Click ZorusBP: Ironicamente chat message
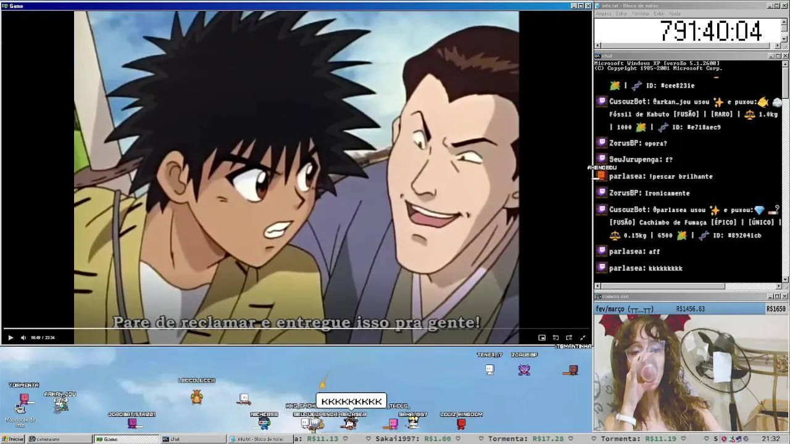 point(649,193)
